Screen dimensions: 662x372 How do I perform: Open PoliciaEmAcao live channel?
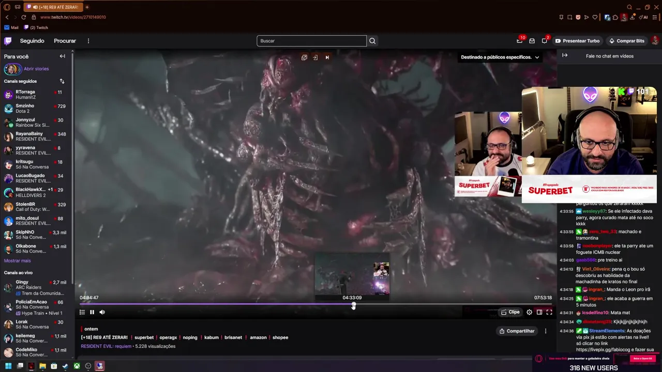[36, 307]
